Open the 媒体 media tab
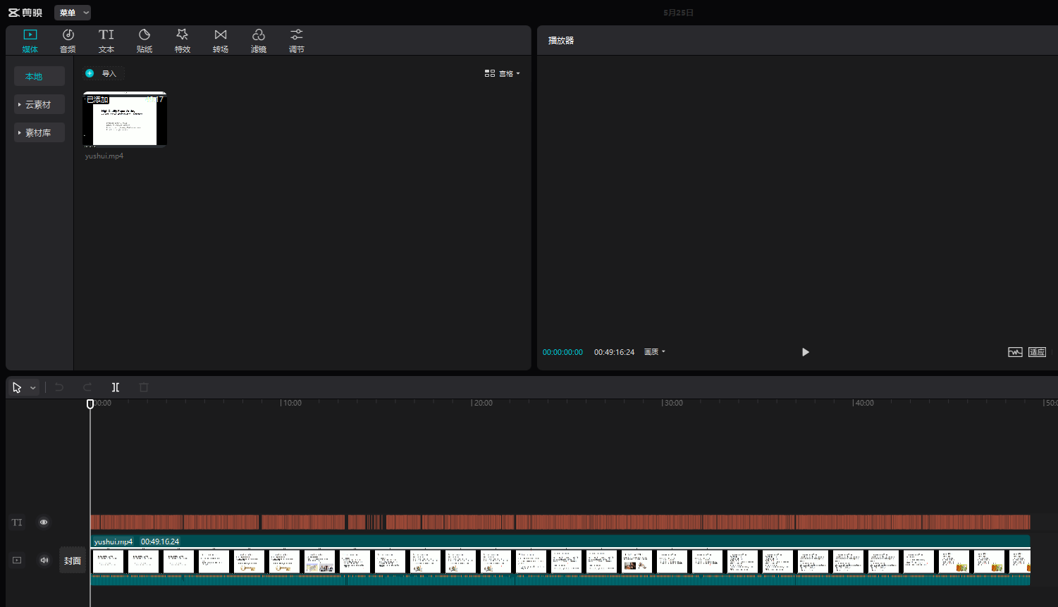This screenshot has height=607, width=1058. click(x=30, y=41)
